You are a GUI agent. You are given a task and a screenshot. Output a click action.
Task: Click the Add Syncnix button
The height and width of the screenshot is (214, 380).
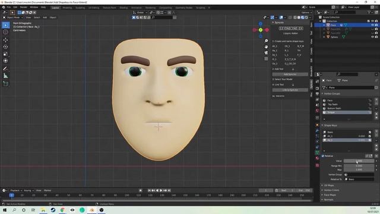[x=290, y=74]
